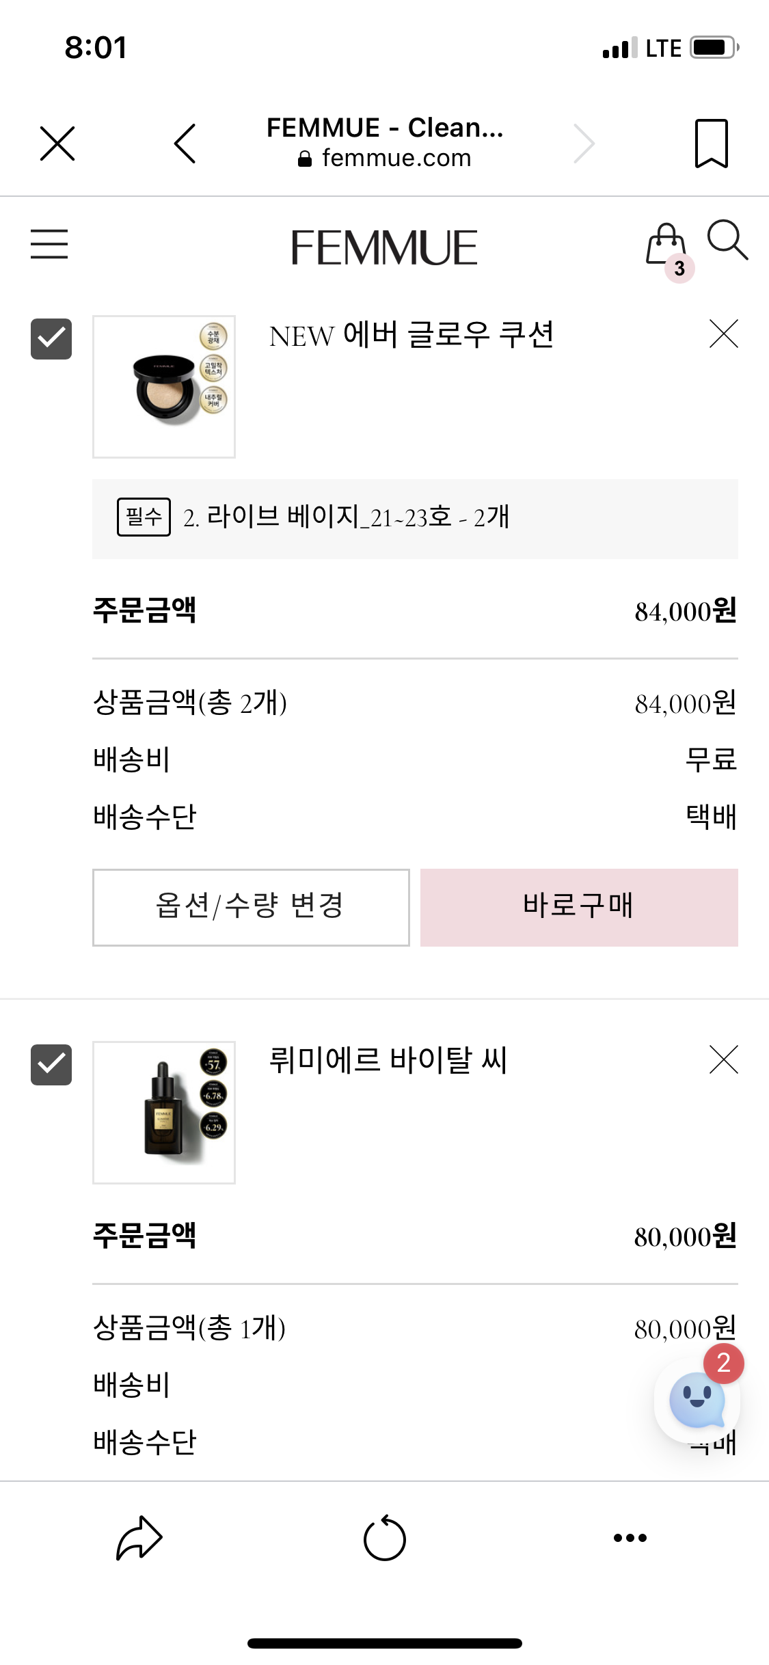Open the cushion product thumbnail
Screen dimensions: 769x1665
click(x=164, y=386)
